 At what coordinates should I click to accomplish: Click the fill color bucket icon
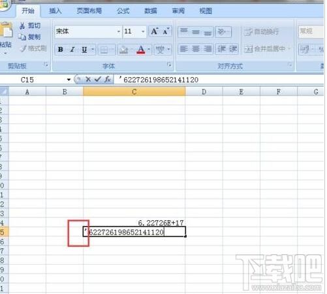123,50
